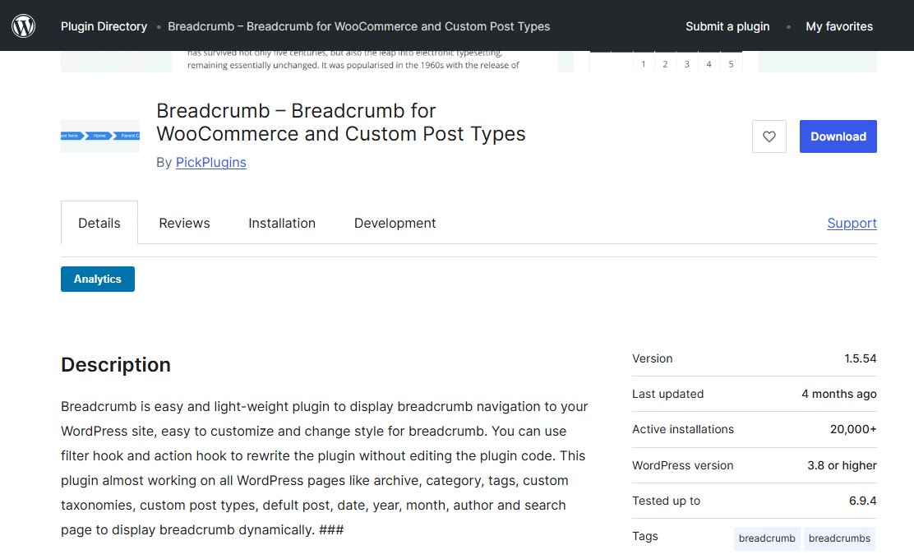914x559 pixels.
Task: Add plugin to favorites with heart icon
Action: point(769,136)
